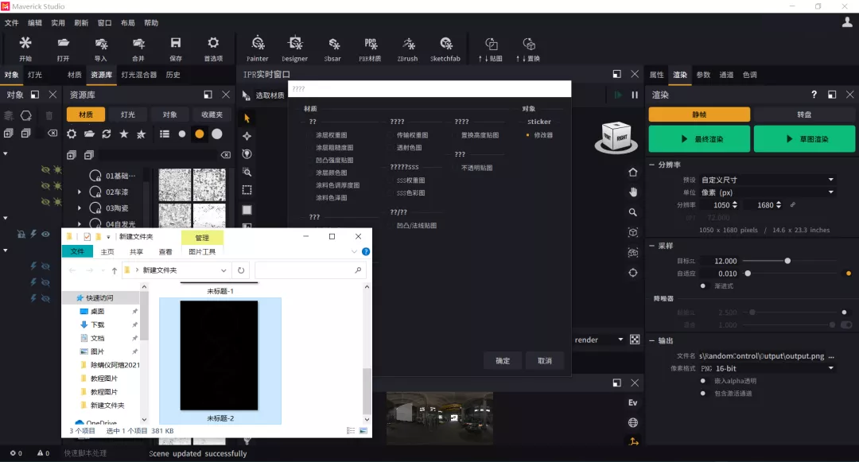This screenshot has height=462, width=859.
Task: Open the 文件 menu in Maverick Studio
Action: (x=11, y=22)
